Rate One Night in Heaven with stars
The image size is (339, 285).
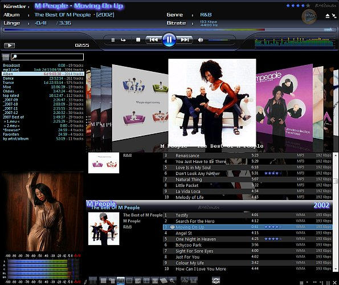[273, 239]
